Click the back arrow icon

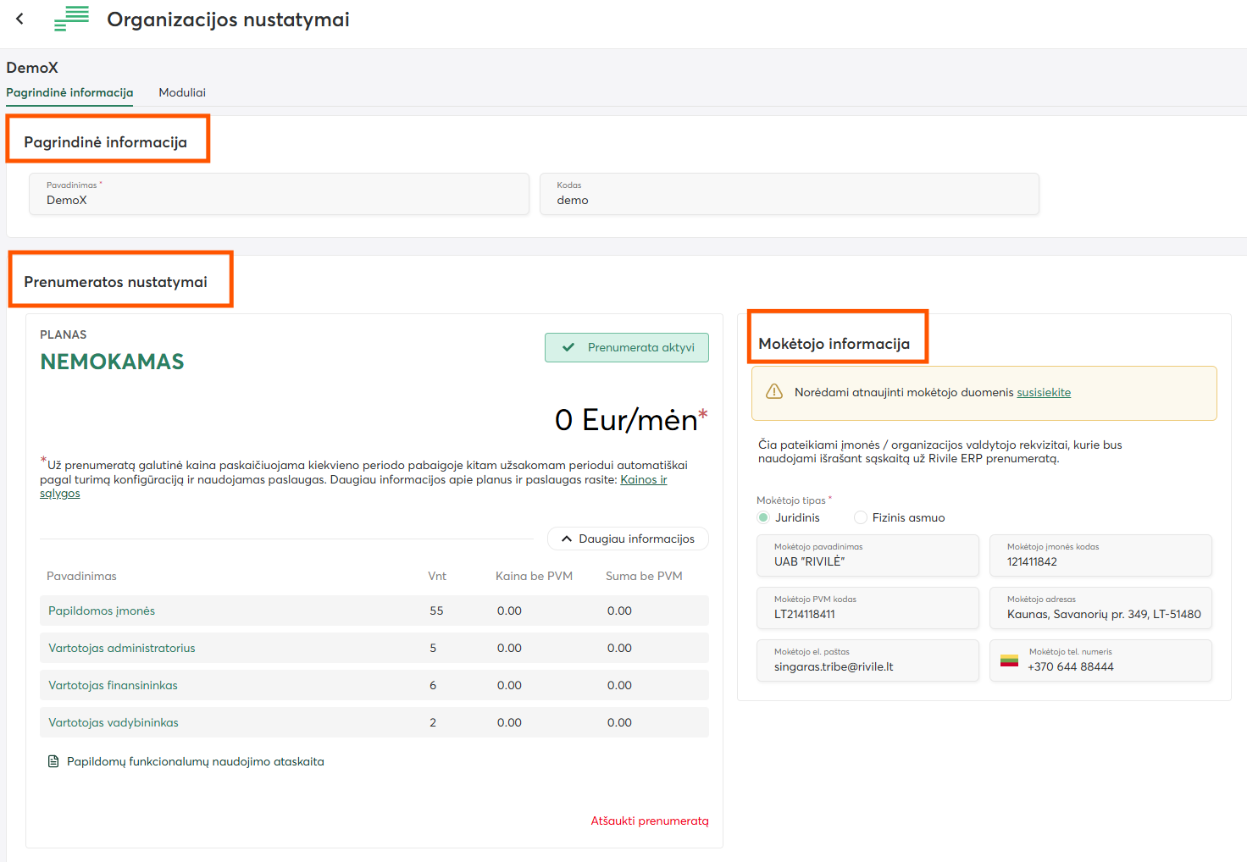pos(19,19)
